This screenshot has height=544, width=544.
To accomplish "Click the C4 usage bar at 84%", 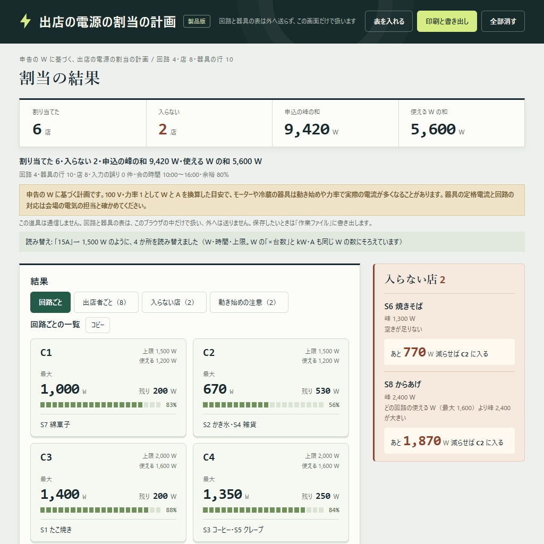I will click(x=263, y=510).
